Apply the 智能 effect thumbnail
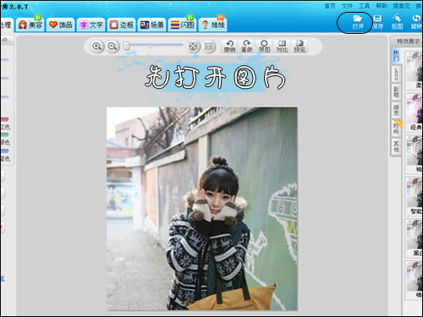Image resolution: width=423 pixels, height=317 pixels. 414,196
